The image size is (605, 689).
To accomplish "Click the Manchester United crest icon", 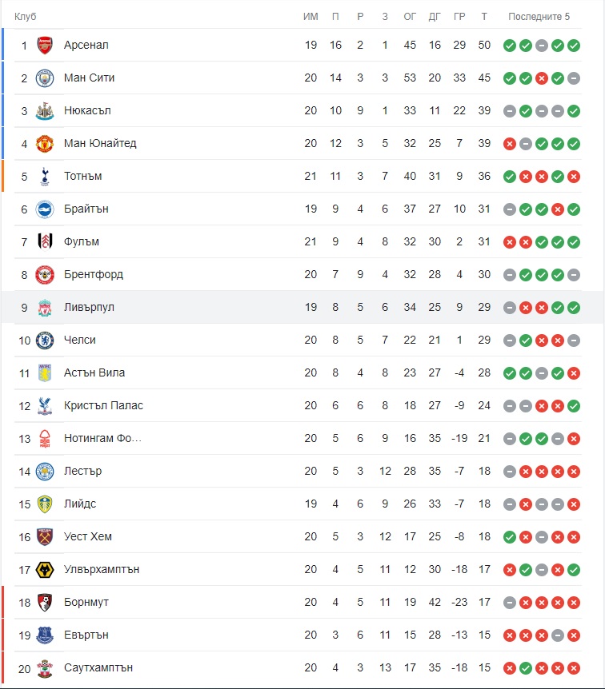I will (x=45, y=144).
